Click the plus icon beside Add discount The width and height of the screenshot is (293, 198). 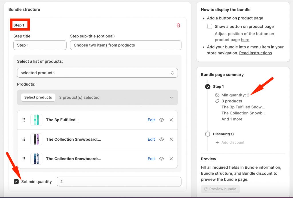coord(217,142)
